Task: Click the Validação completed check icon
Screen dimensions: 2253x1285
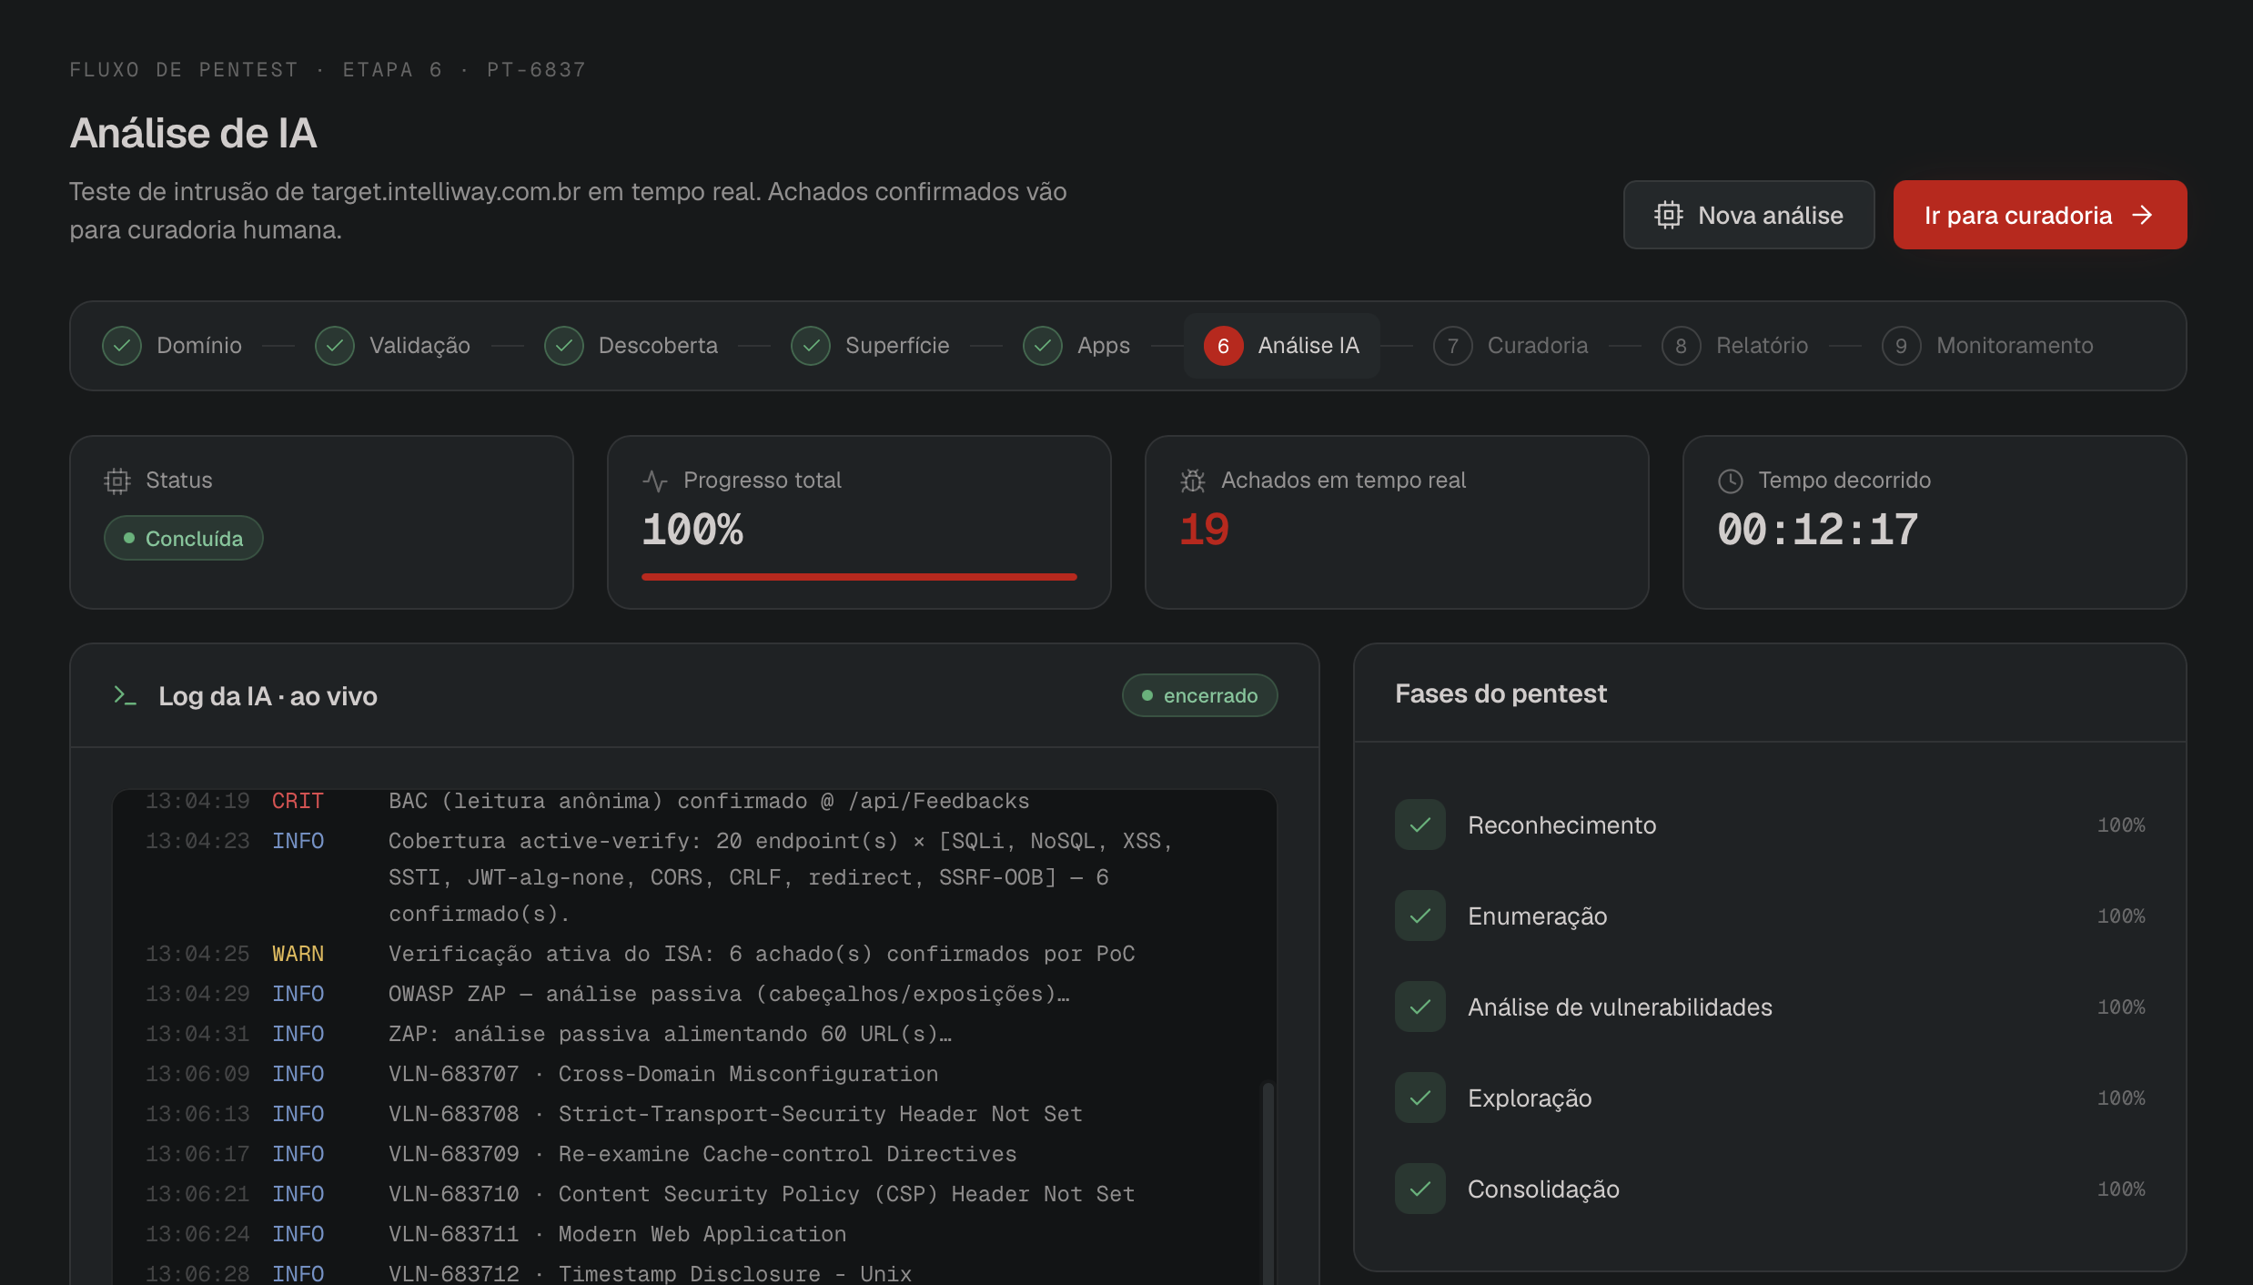Action: point(335,346)
